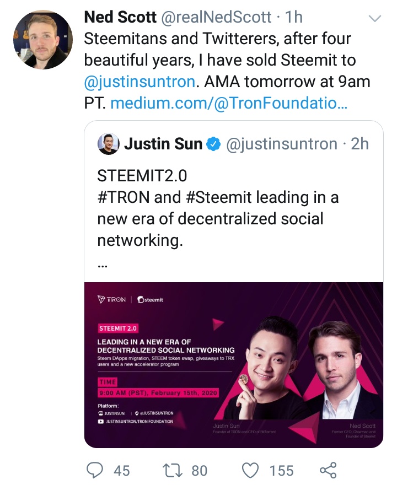The image size is (397, 490).
Task: Click Justin Sun's small avatar in quoted tweet
Action: [108, 144]
